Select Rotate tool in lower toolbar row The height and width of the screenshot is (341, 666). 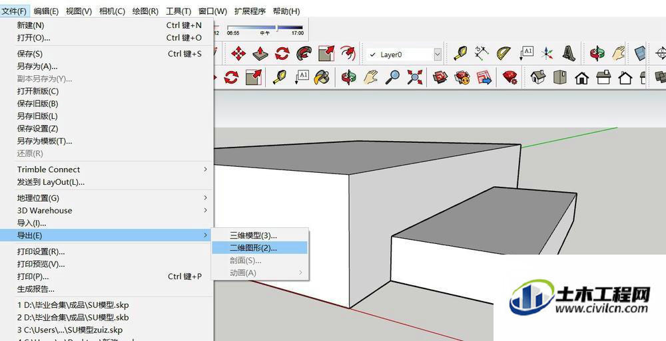[232, 77]
